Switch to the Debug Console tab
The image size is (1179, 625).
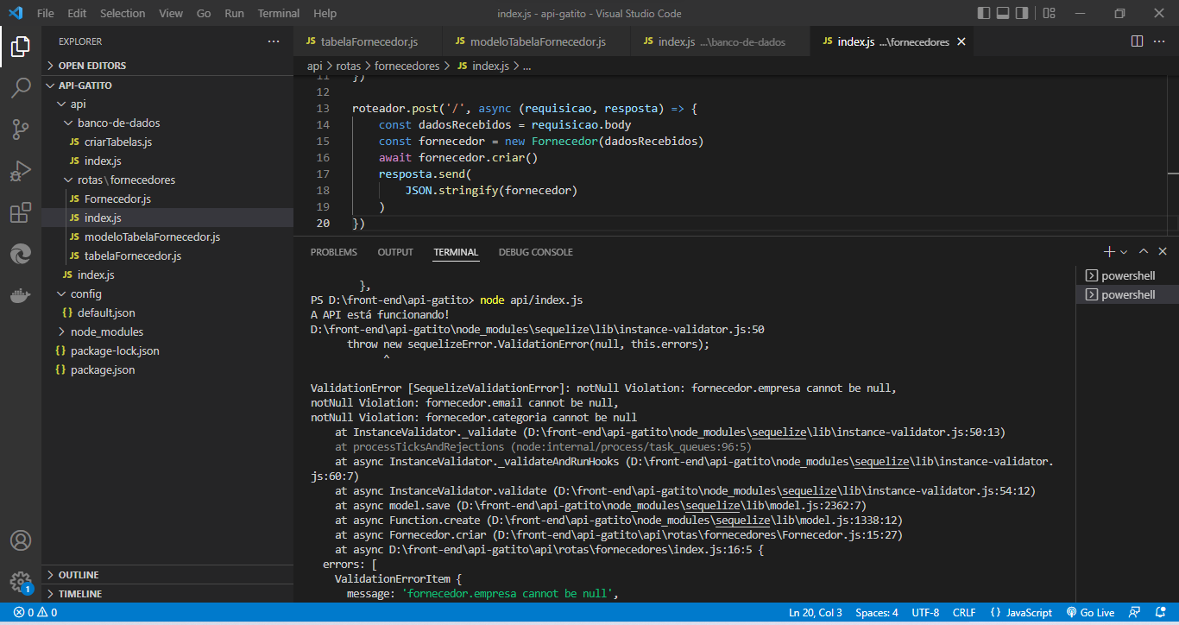535,252
